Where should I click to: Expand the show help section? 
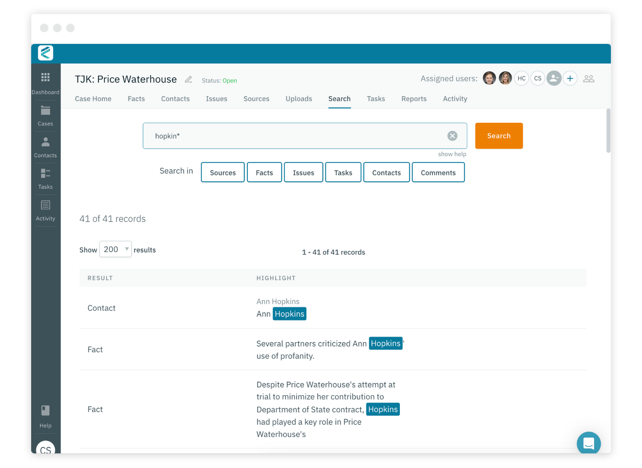(x=452, y=154)
